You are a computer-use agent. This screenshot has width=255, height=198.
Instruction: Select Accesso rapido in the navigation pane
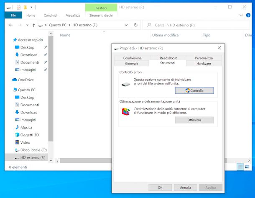pyautogui.click(x=30, y=40)
